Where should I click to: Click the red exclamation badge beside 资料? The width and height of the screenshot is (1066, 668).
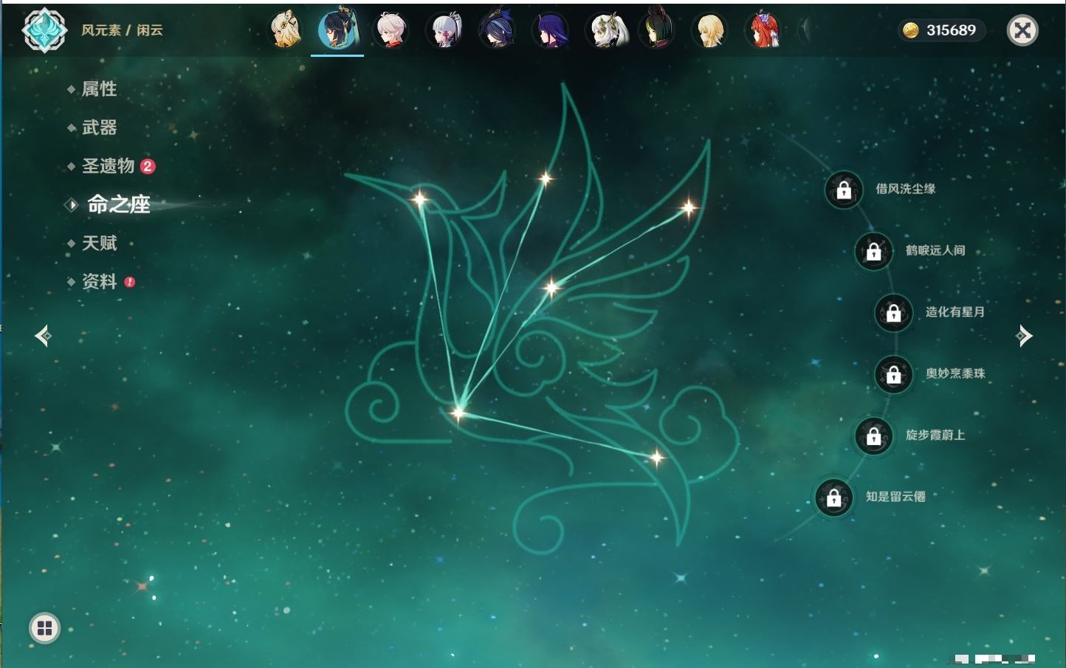click(130, 281)
